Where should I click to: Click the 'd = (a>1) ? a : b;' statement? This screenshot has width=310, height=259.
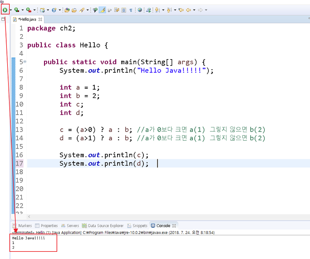click(96, 138)
